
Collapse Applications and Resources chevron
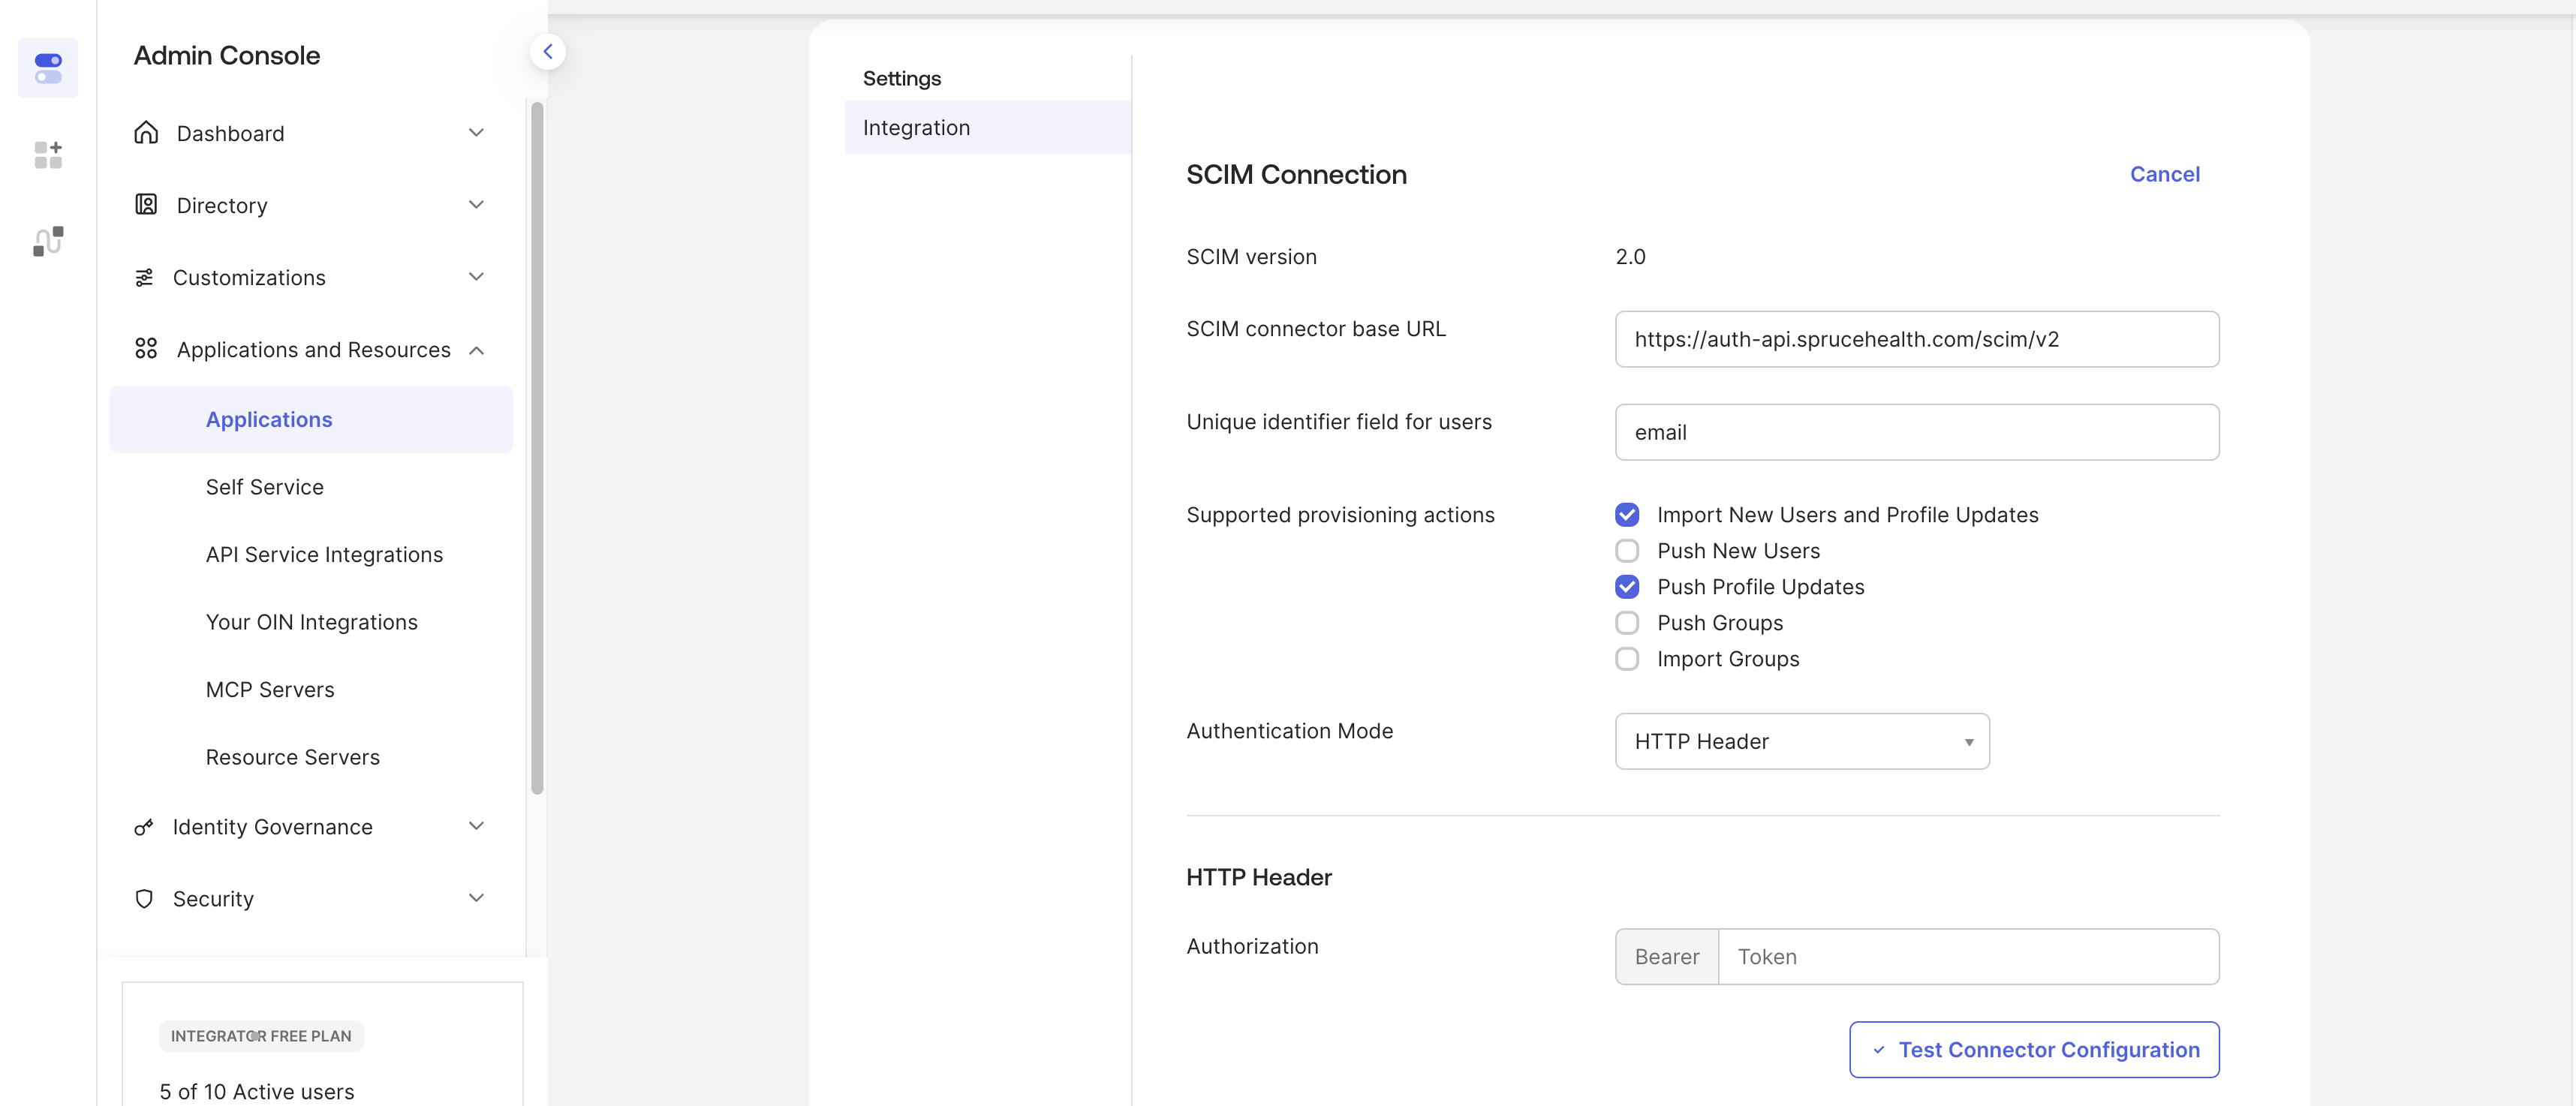point(476,350)
